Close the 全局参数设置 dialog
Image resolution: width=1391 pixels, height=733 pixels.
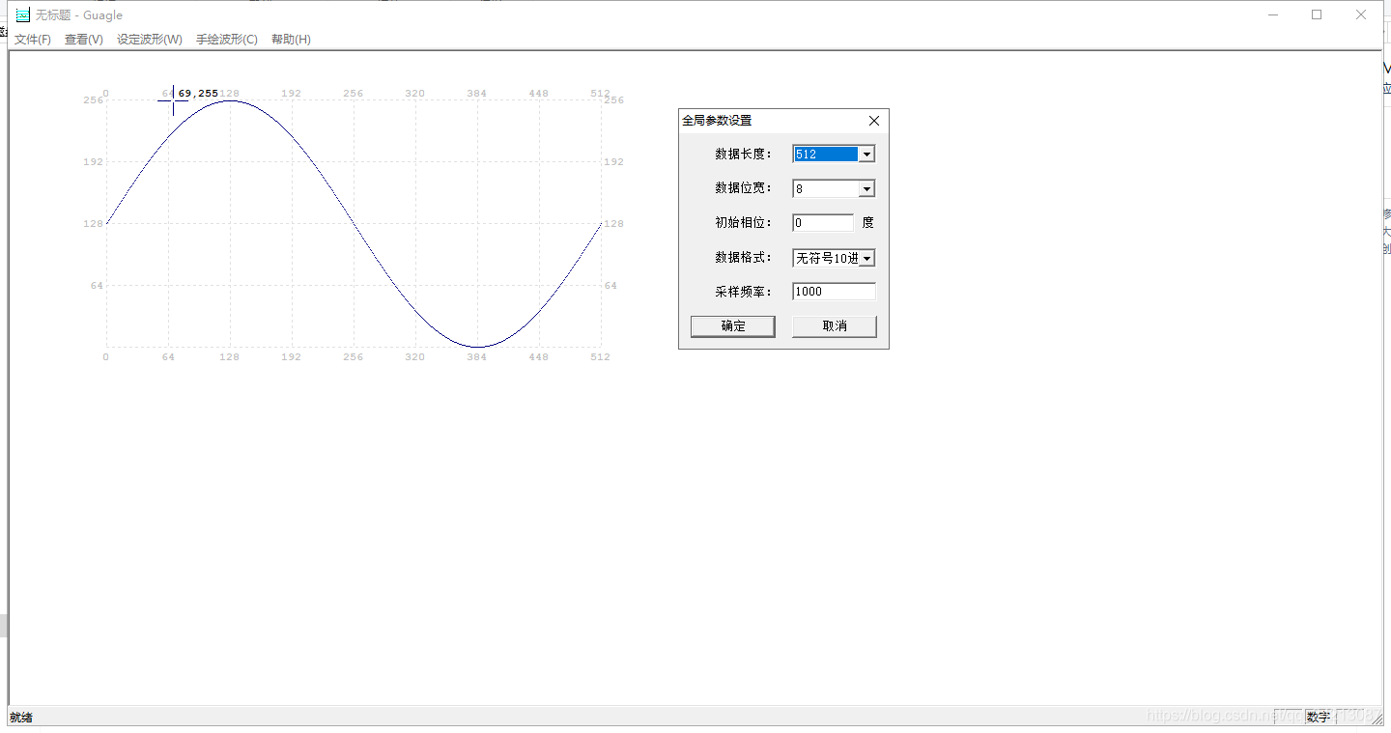coord(874,121)
